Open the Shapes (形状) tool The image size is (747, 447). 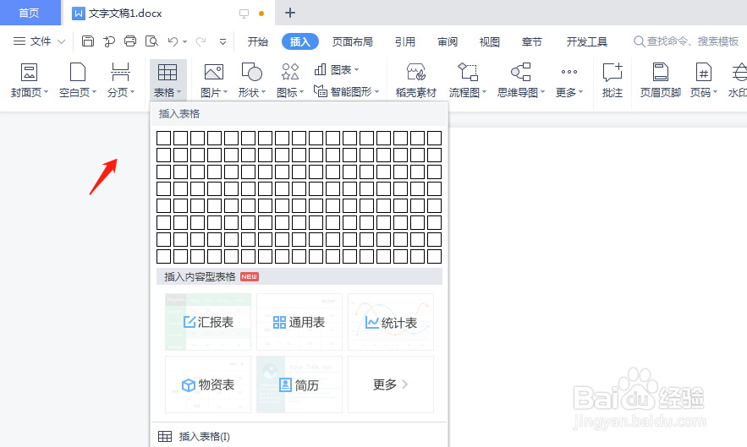[252, 80]
